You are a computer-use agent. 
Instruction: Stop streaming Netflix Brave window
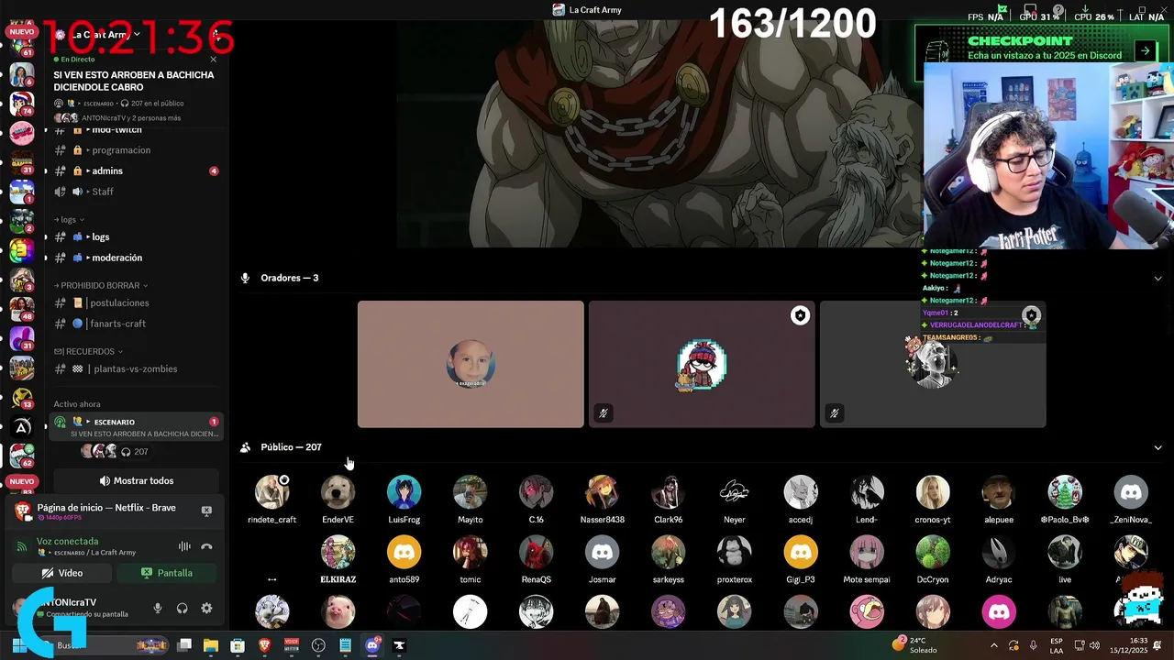pos(206,511)
